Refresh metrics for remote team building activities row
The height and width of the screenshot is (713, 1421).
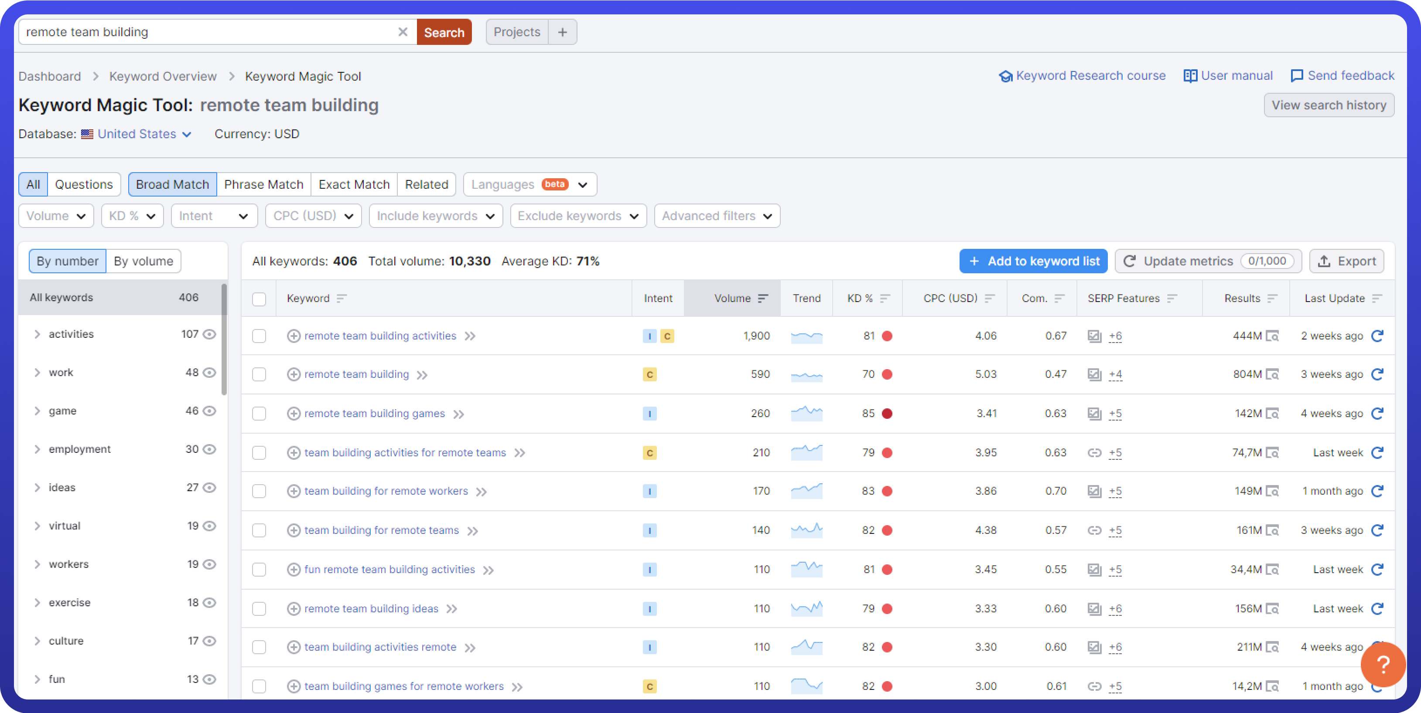coord(1377,336)
